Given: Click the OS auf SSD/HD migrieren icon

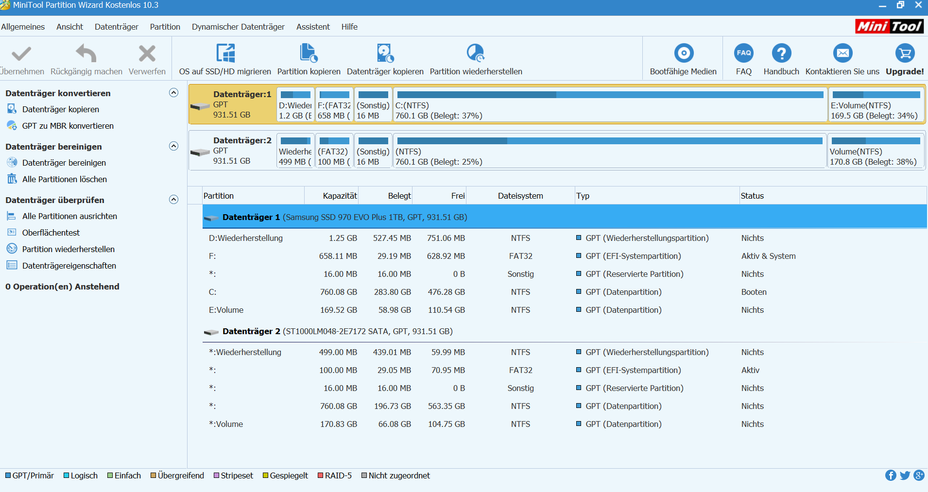Looking at the screenshot, I should click(225, 53).
